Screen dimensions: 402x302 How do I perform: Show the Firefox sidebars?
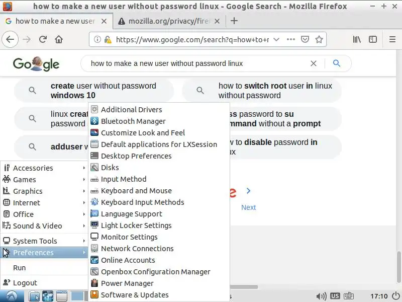(x=373, y=39)
